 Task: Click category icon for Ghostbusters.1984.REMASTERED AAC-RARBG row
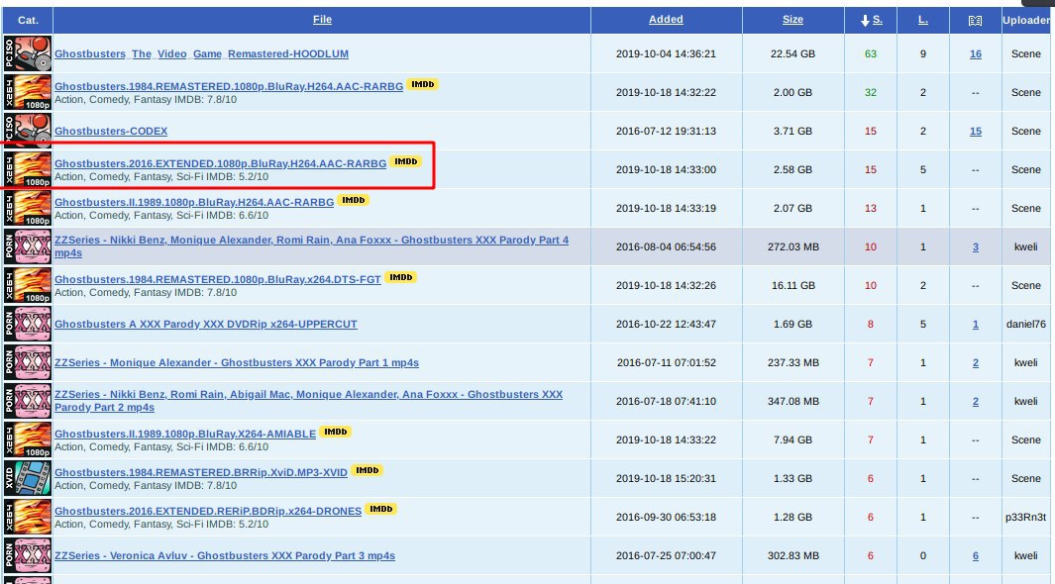tap(28, 92)
